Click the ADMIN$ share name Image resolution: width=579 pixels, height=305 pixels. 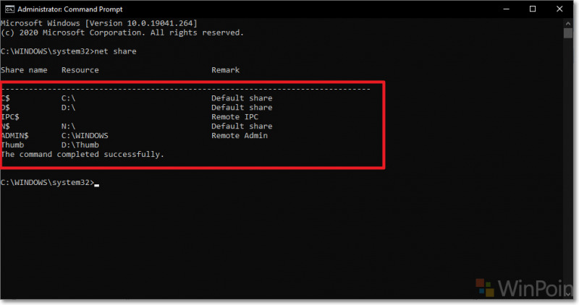point(14,136)
